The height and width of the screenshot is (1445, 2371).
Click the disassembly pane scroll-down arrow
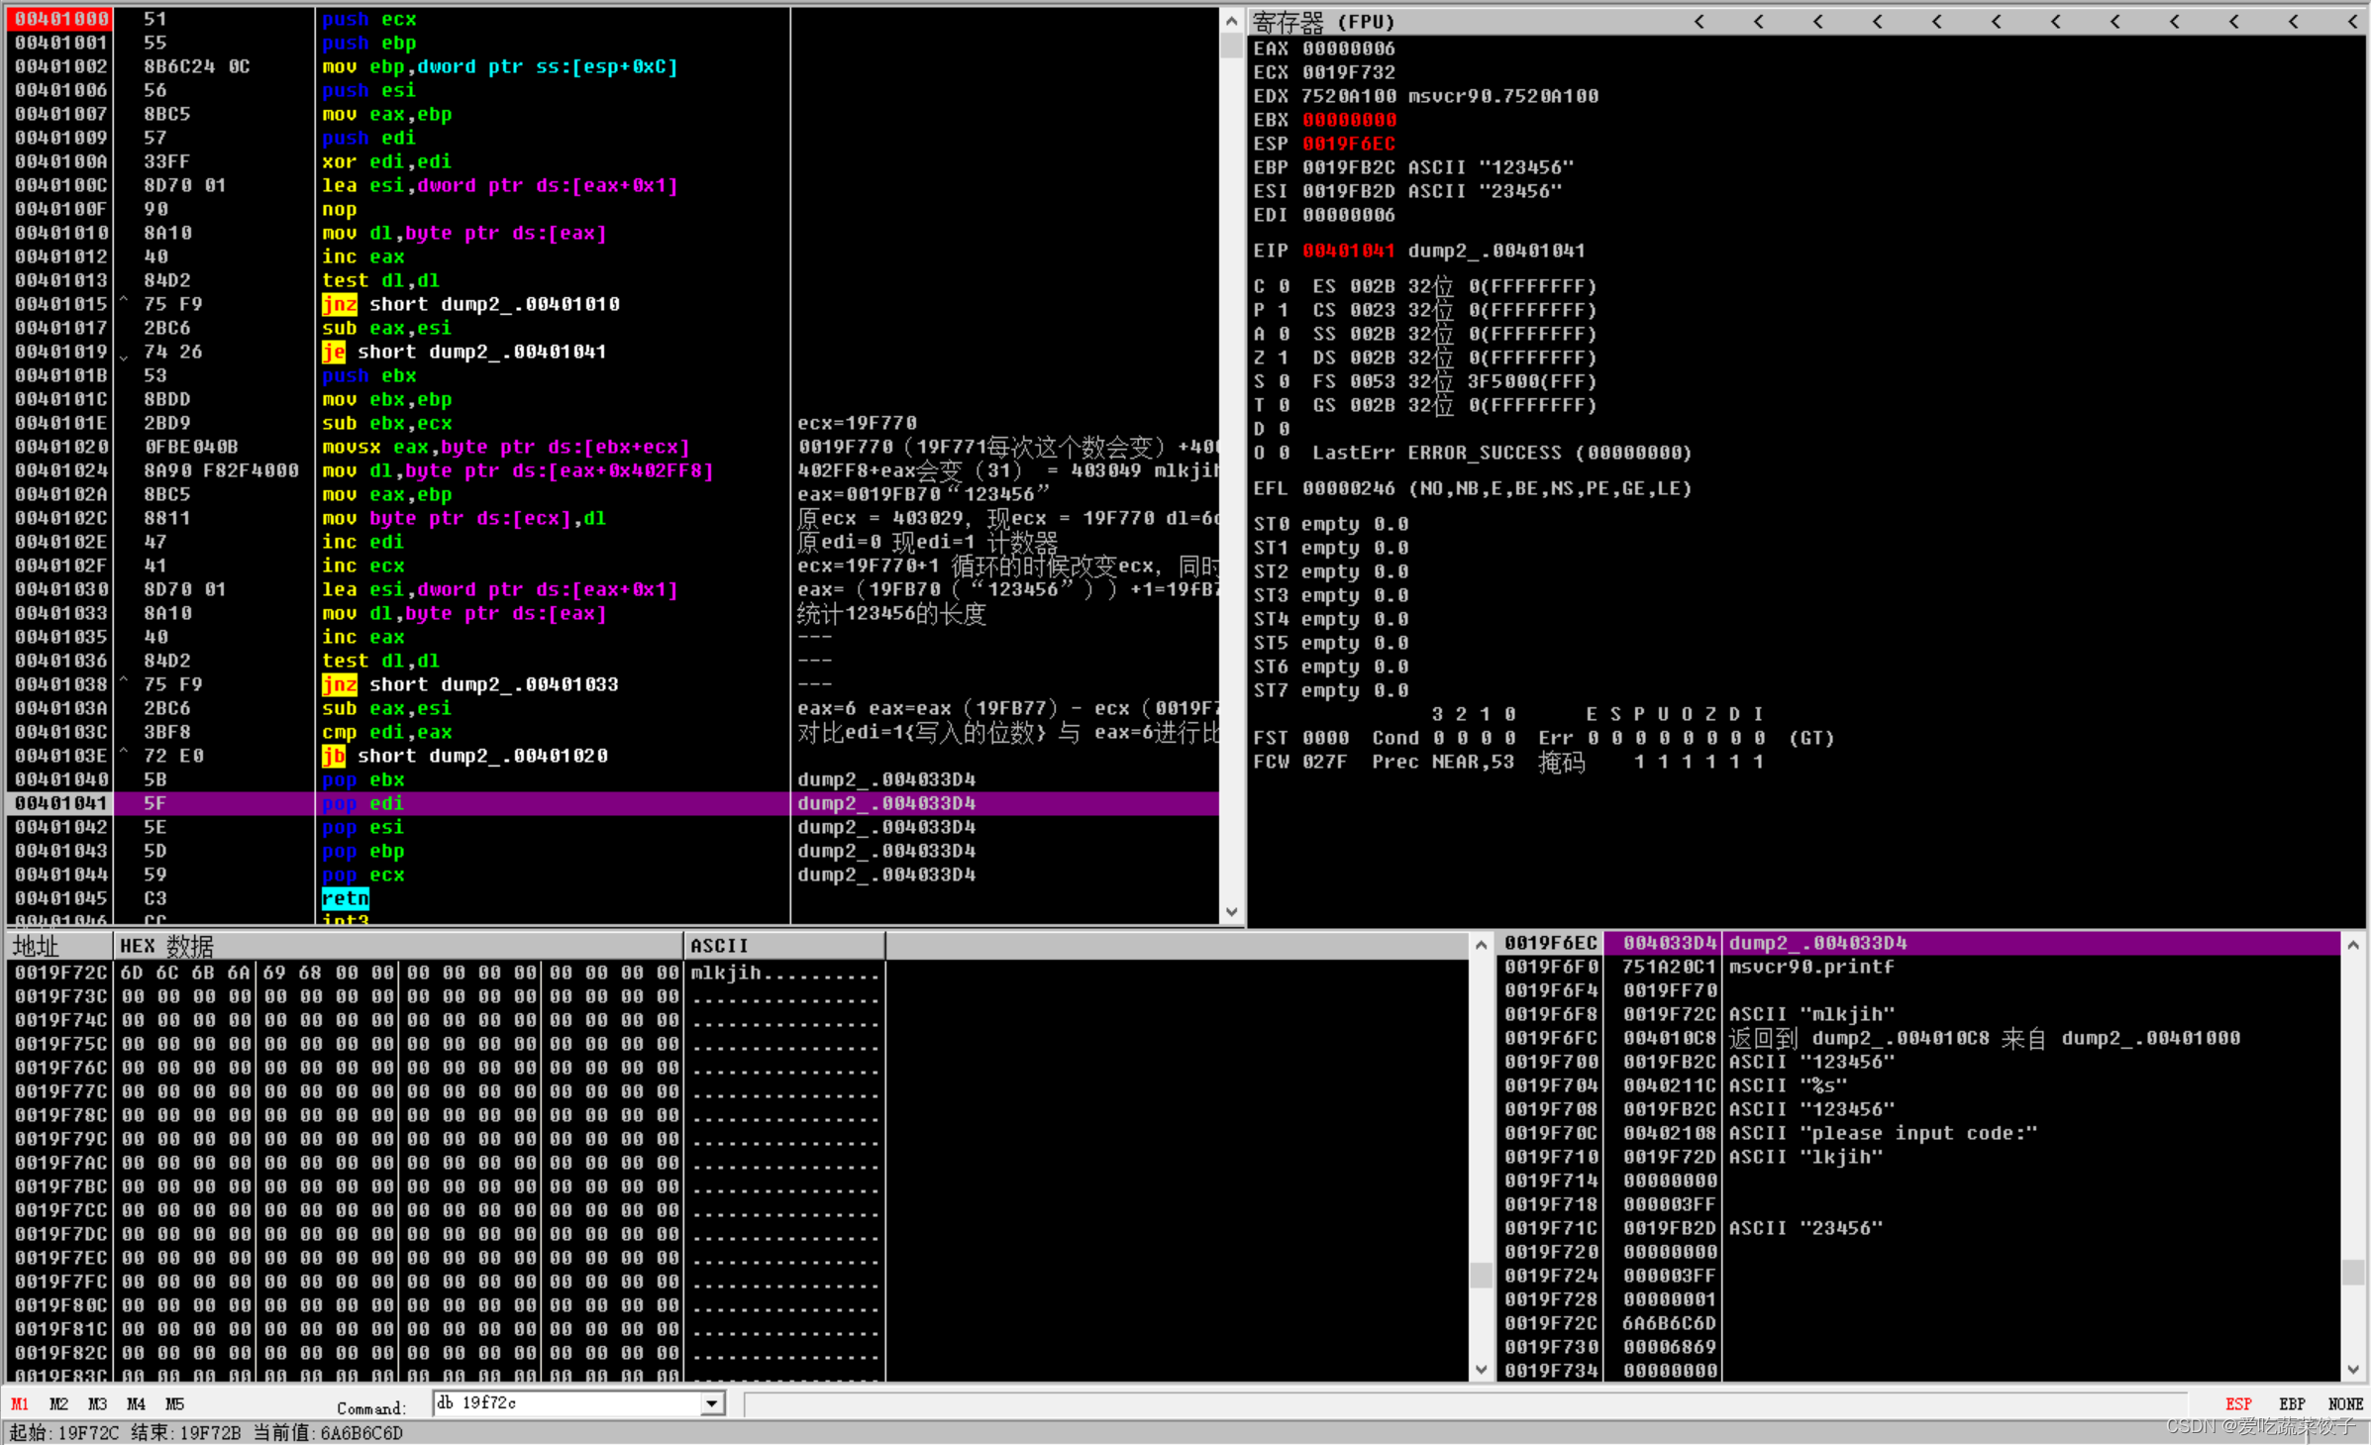1231,912
